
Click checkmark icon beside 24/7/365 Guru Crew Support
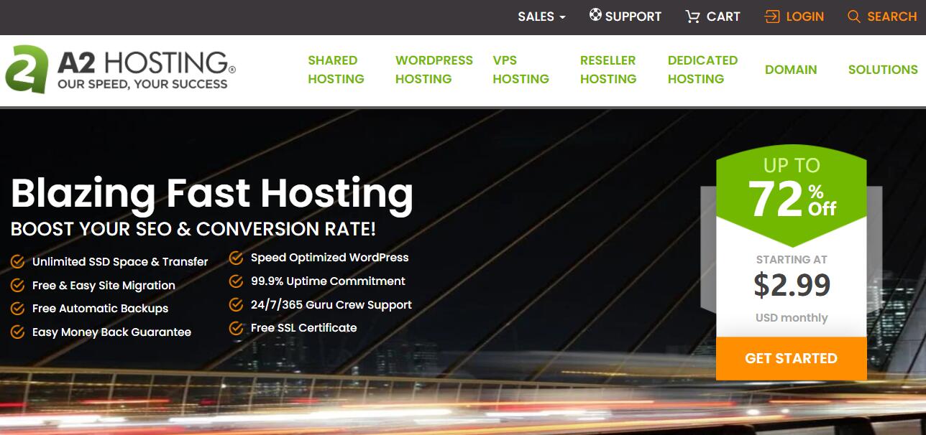pyautogui.click(x=236, y=304)
